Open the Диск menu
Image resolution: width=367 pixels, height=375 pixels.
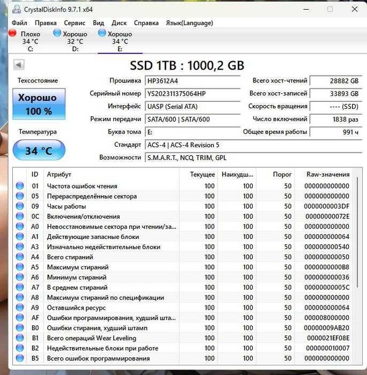(119, 23)
